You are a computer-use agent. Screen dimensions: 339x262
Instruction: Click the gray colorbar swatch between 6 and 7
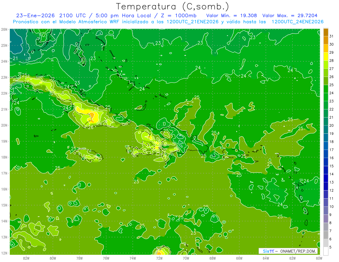[326, 235]
